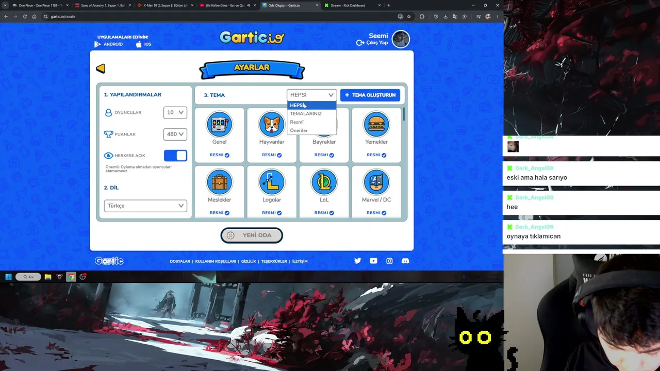Switch to Maître Gims browser tab
Viewport: 660px width, 371px height.
pyautogui.click(x=227, y=5)
